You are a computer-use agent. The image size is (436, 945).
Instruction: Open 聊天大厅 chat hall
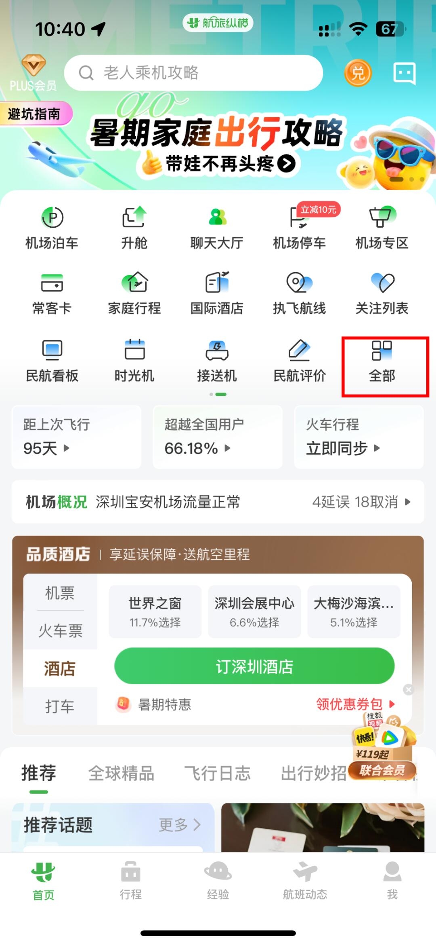pyautogui.click(x=217, y=228)
